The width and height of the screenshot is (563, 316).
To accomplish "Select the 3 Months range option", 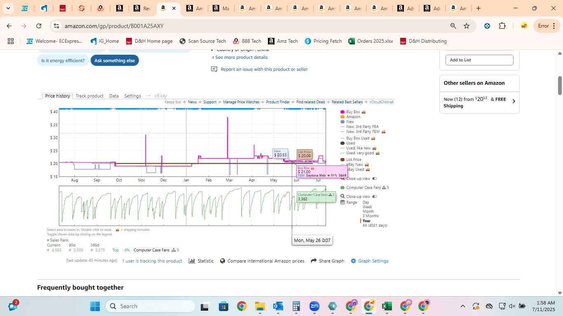I will pos(371,216).
